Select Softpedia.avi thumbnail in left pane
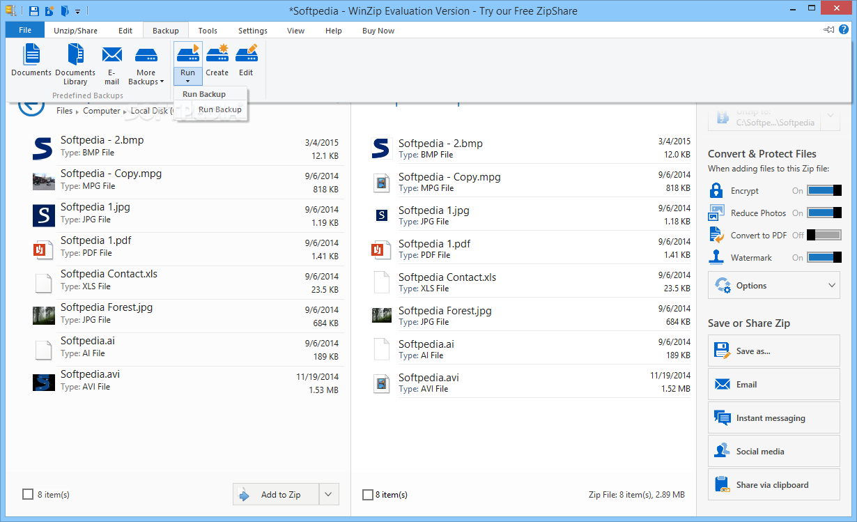The image size is (857, 522). (43, 382)
